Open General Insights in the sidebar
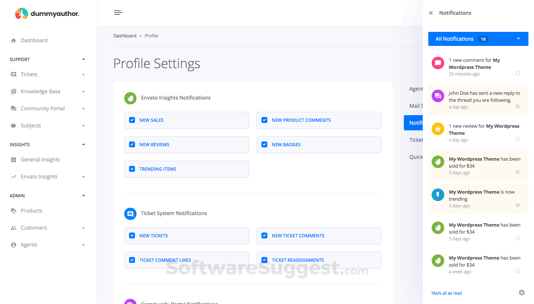 point(40,160)
